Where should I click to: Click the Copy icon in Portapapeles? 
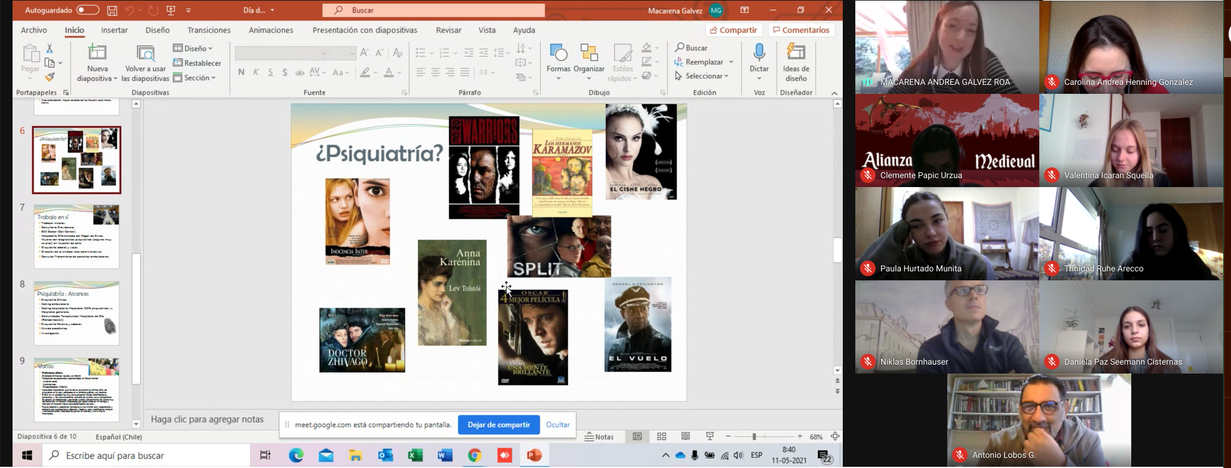[50, 63]
